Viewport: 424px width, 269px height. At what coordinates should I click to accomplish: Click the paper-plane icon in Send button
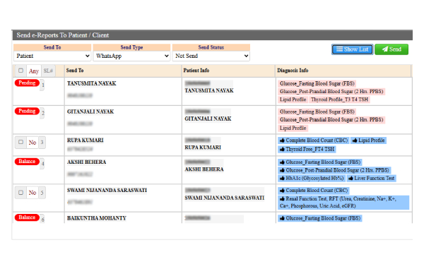tap(385, 49)
